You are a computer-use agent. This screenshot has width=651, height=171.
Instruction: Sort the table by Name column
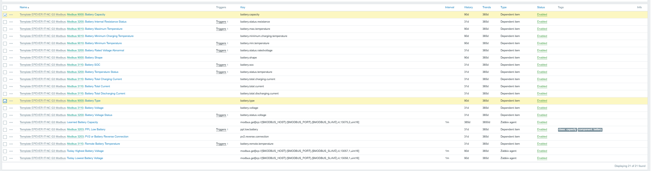point(24,7)
